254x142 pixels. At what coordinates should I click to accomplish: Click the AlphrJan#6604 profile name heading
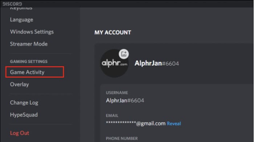[157, 63]
